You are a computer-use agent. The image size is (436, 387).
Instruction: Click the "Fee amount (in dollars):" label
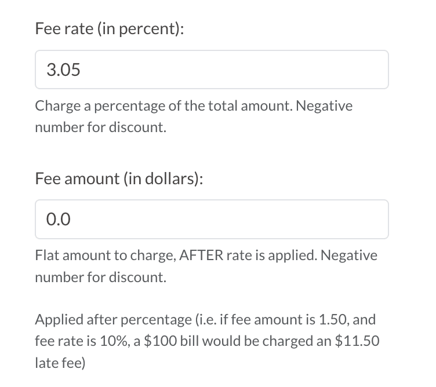pyautogui.click(x=119, y=178)
